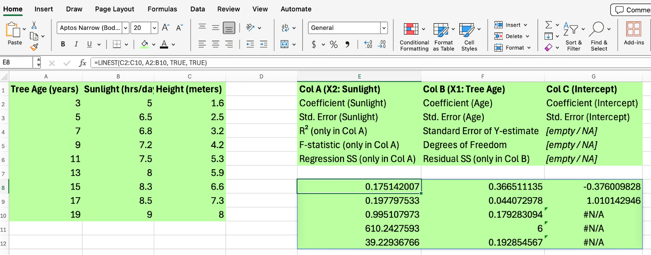Open the Formulas tab
The height and width of the screenshot is (255, 651).
click(162, 9)
